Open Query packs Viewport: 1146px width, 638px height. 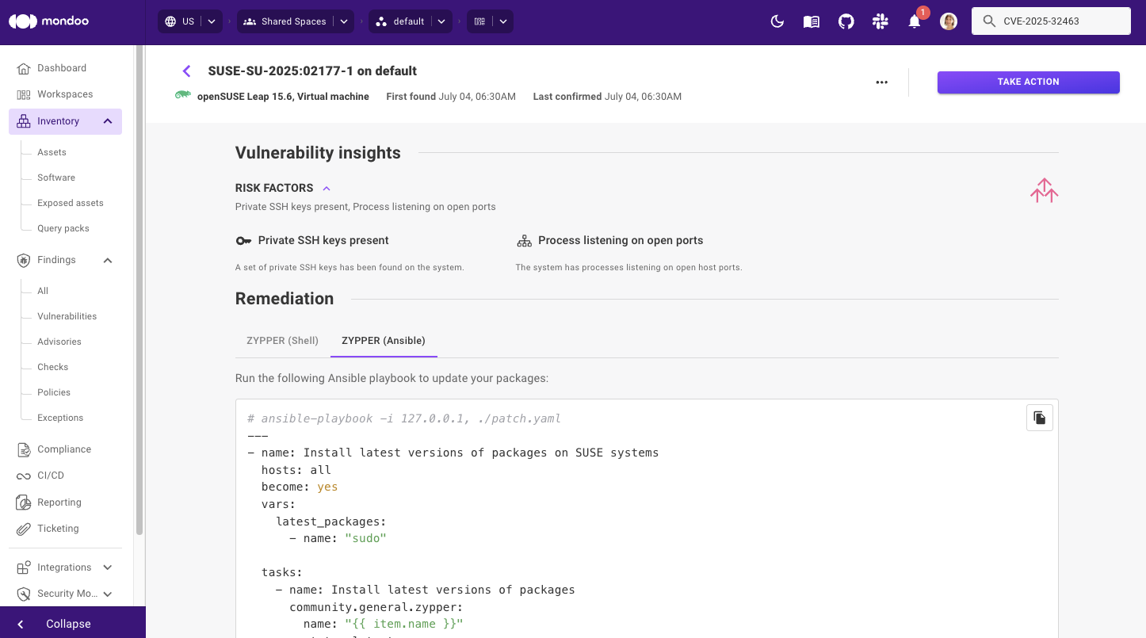coord(63,228)
